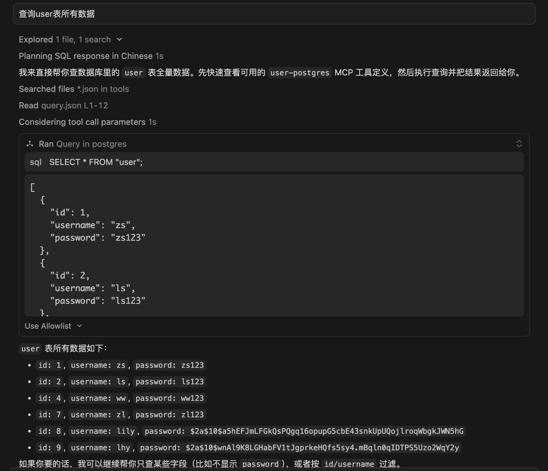The width and height of the screenshot is (548, 471).
Task: Click ""username": "zs"" in the JSON output
Action: (x=93, y=225)
